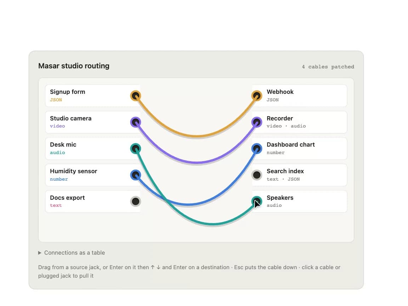Click the Humidity sensor source jack
The image size is (408, 306).
pyautogui.click(x=136, y=175)
